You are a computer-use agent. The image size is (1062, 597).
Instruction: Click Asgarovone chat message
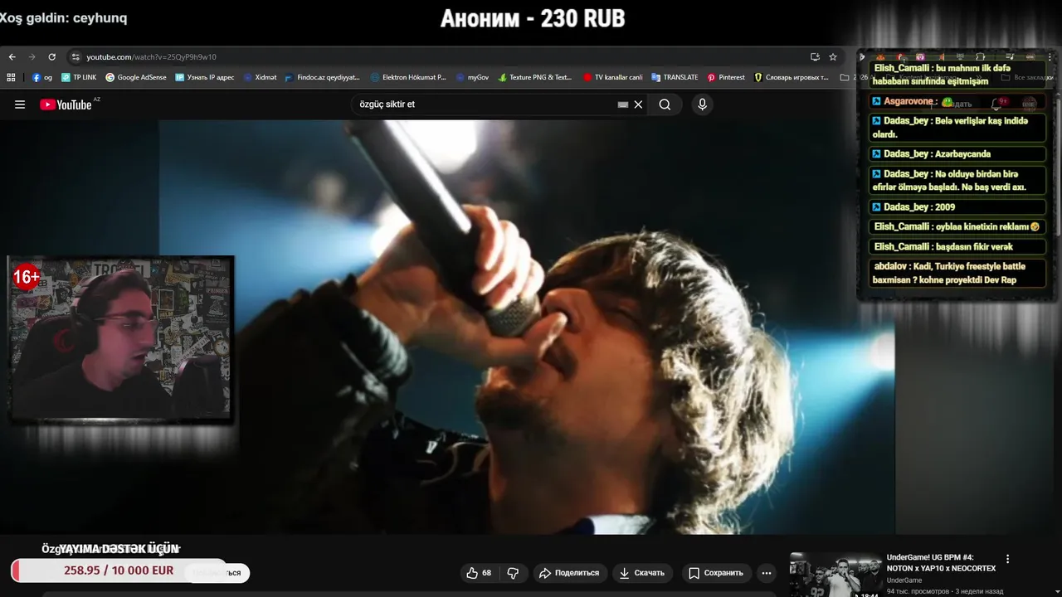click(958, 102)
